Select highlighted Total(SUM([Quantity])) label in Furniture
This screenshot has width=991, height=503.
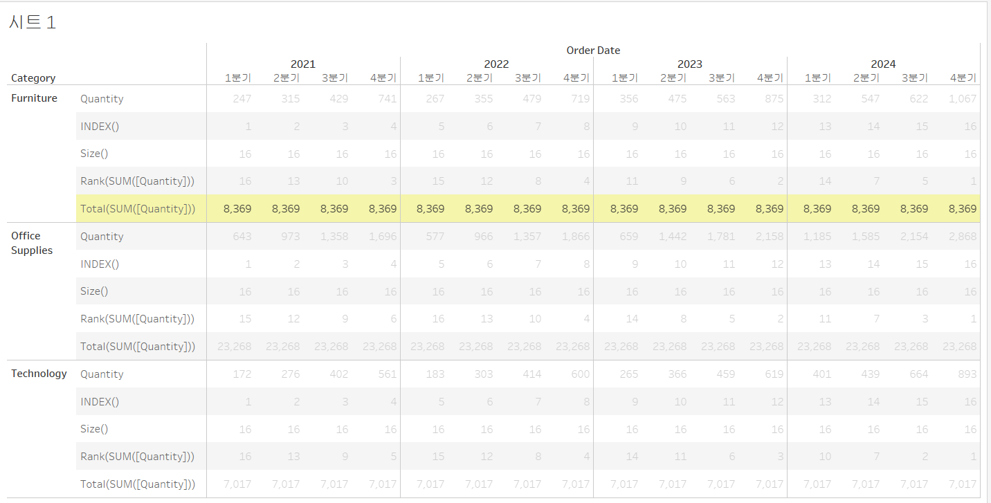click(x=138, y=208)
